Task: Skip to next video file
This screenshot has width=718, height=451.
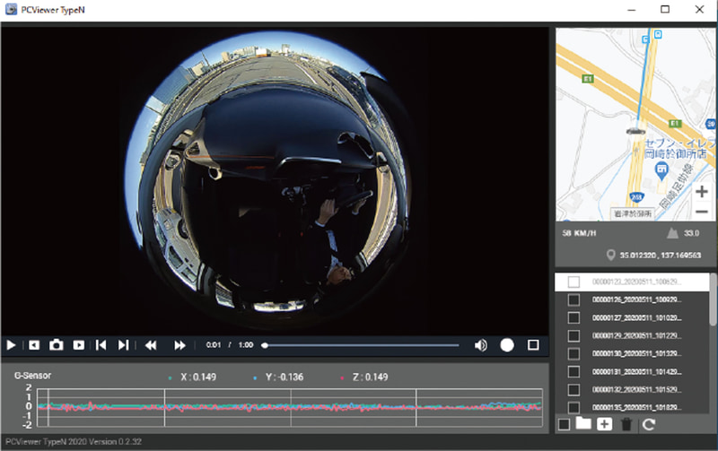Action: (x=124, y=344)
